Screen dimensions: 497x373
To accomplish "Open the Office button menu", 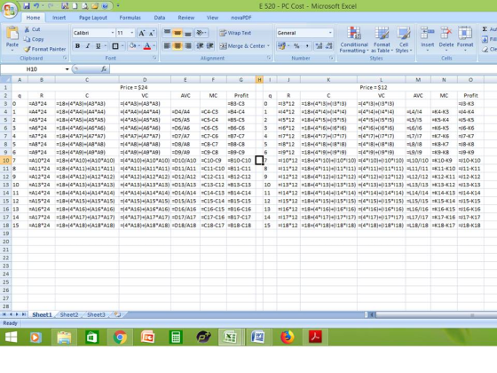I will (x=9, y=10).
